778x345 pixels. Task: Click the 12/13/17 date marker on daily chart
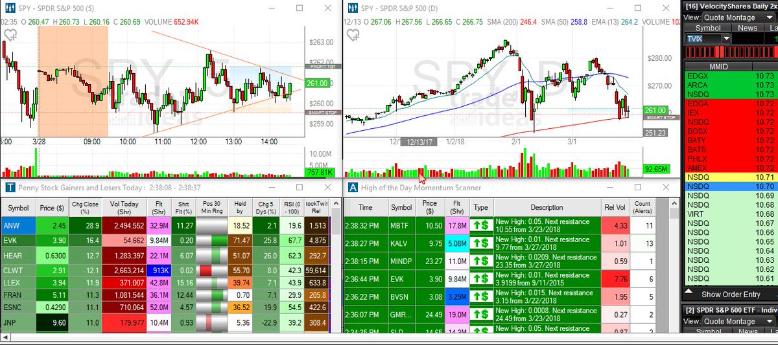point(419,141)
